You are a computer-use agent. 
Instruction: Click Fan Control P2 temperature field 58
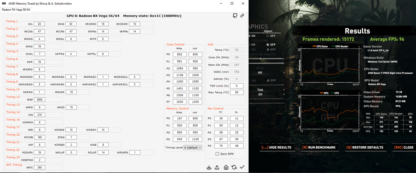(221, 132)
